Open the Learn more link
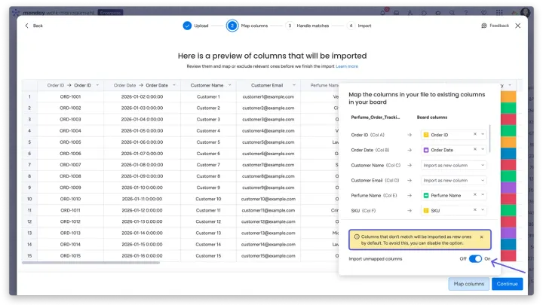 [x=347, y=66]
